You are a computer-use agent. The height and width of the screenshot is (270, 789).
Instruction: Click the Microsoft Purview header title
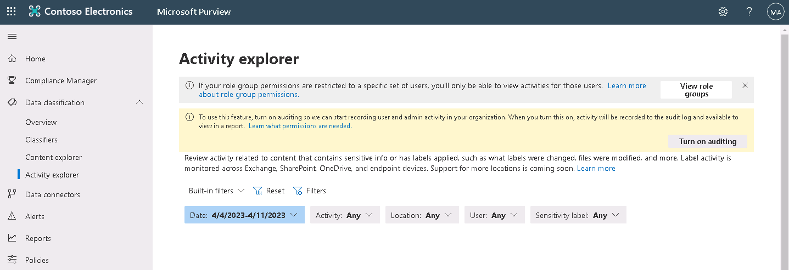tap(194, 12)
